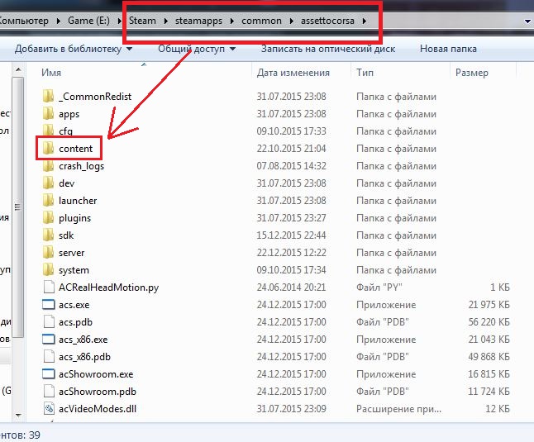534x442 pixels.
Task: Click the date 22.10.2015 21:04
Action: coord(291,149)
